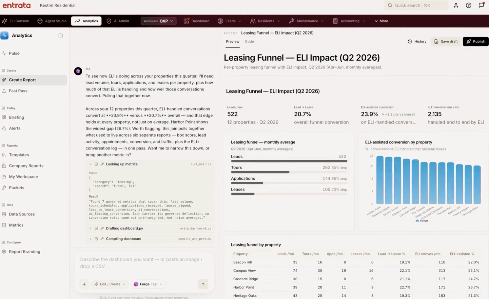The width and height of the screenshot is (489, 299).
Task: Collapse the Analytics sidebar panel icon
Action: [61, 35]
